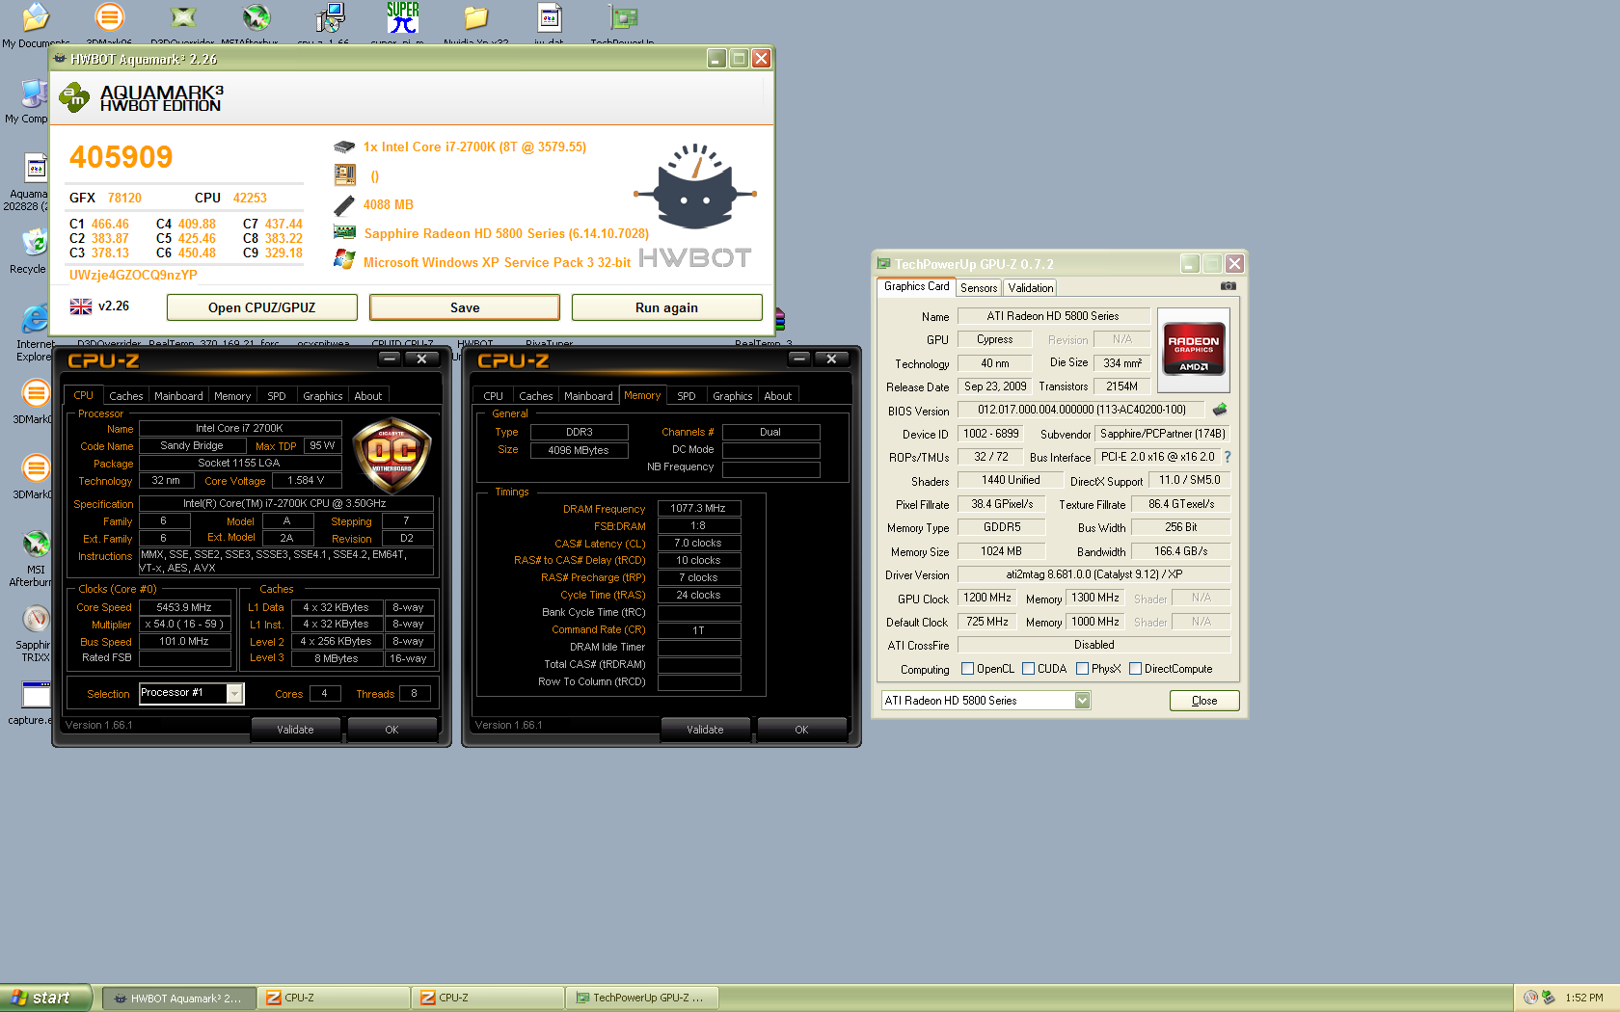The image size is (1620, 1012).
Task: Open My Documents folder icon
Action: click(36, 17)
